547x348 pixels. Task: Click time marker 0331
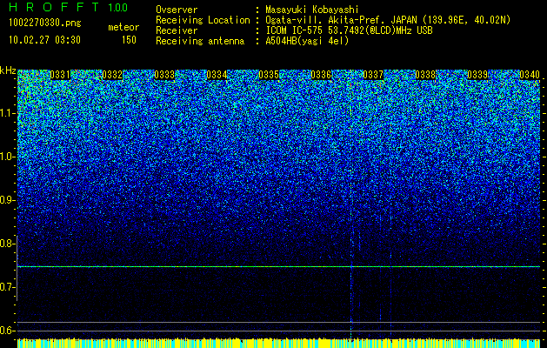coord(60,75)
